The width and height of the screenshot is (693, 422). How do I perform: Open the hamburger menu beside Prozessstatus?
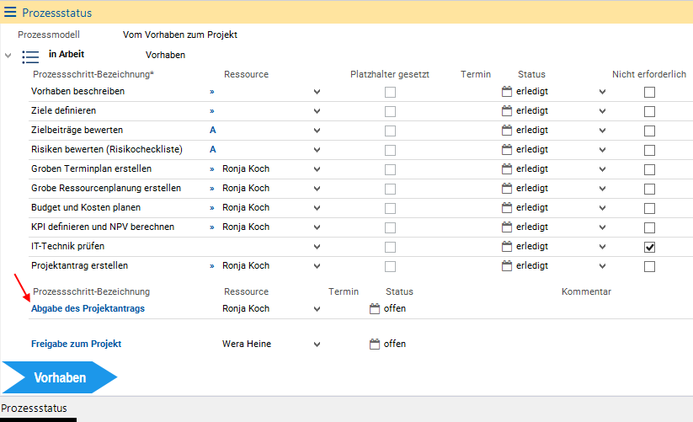(10, 13)
